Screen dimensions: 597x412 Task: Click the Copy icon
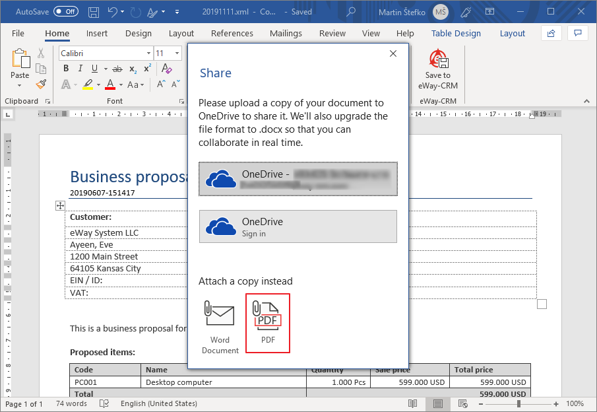point(41,69)
